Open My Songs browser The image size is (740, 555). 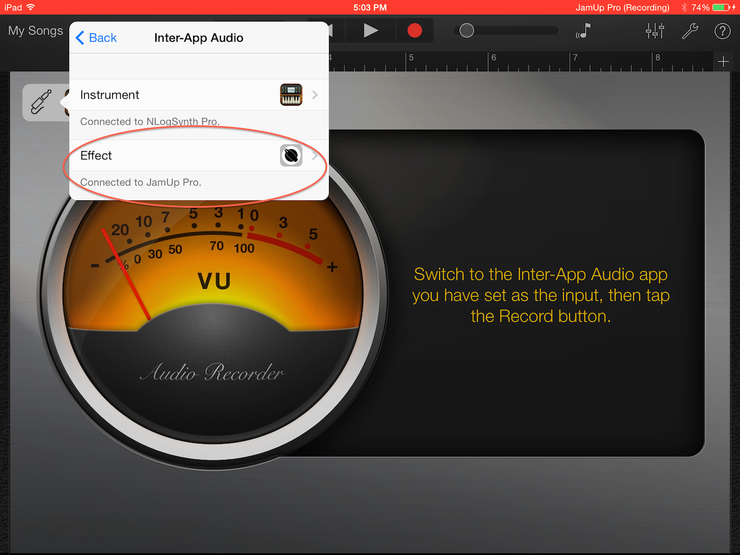[x=35, y=31]
